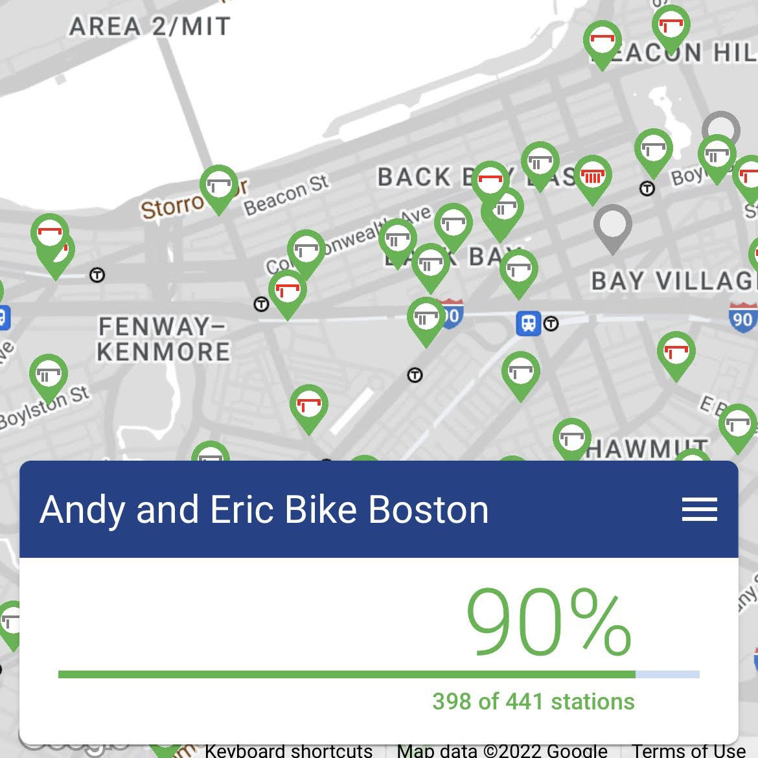Select the gray unvisited marker above Bay Village
Screen dimensions: 758x758
tap(612, 225)
